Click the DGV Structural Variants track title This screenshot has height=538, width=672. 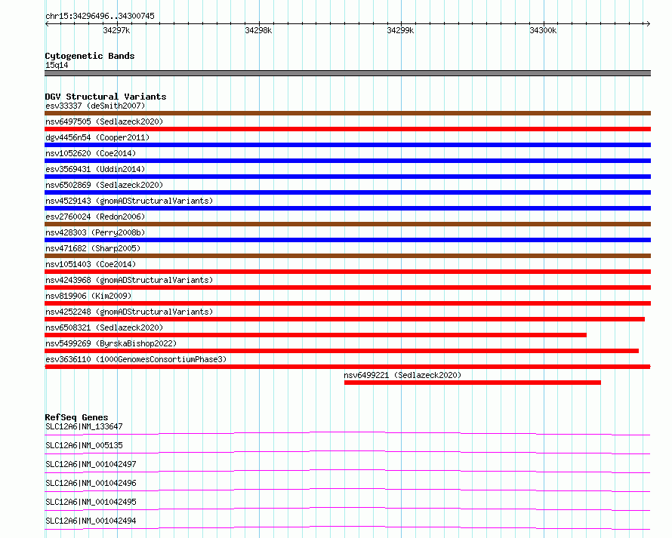click(x=106, y=97)
